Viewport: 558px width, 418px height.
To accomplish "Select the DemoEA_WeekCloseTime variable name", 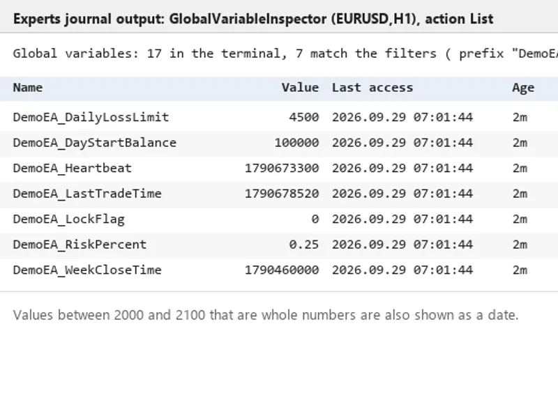I will pos(87,270).
